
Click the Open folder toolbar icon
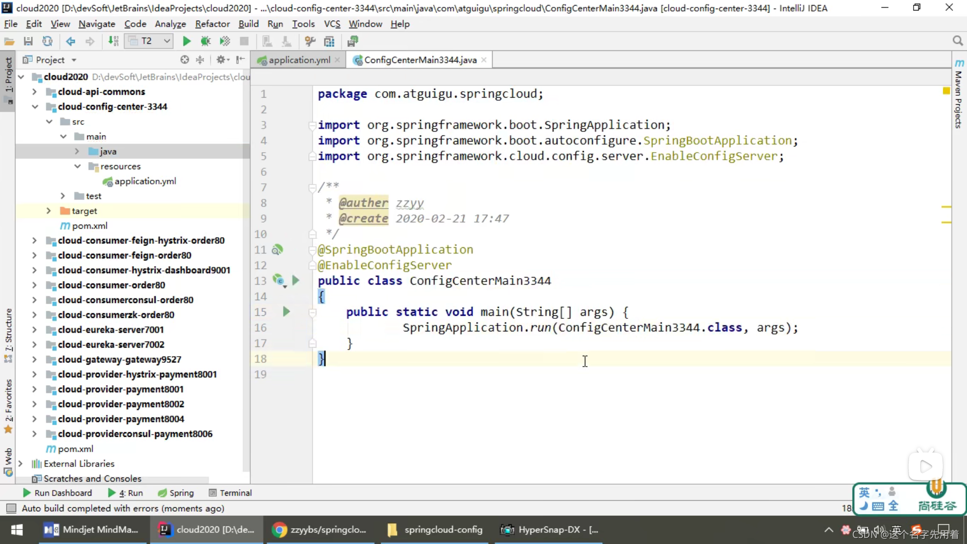pos(9,41)
